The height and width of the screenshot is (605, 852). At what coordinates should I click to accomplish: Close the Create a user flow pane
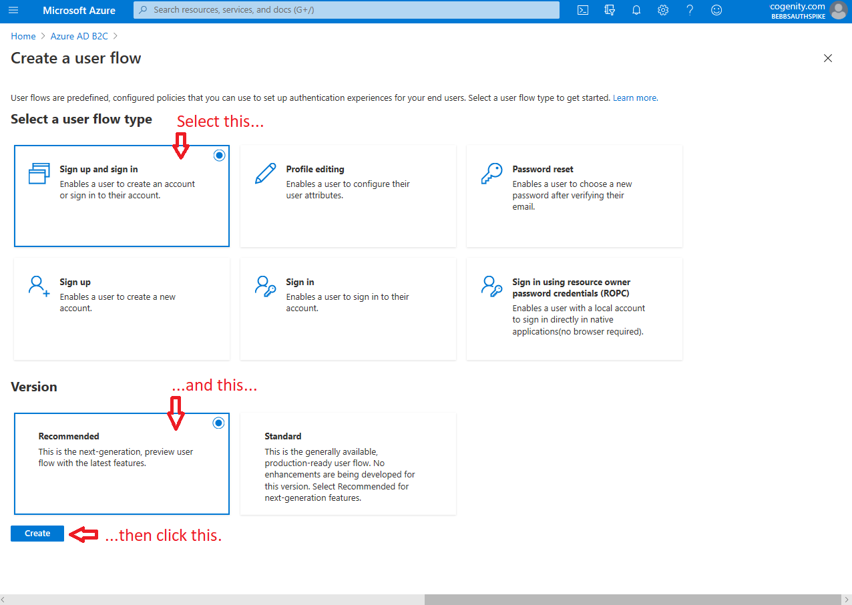(x=828, y=58)
